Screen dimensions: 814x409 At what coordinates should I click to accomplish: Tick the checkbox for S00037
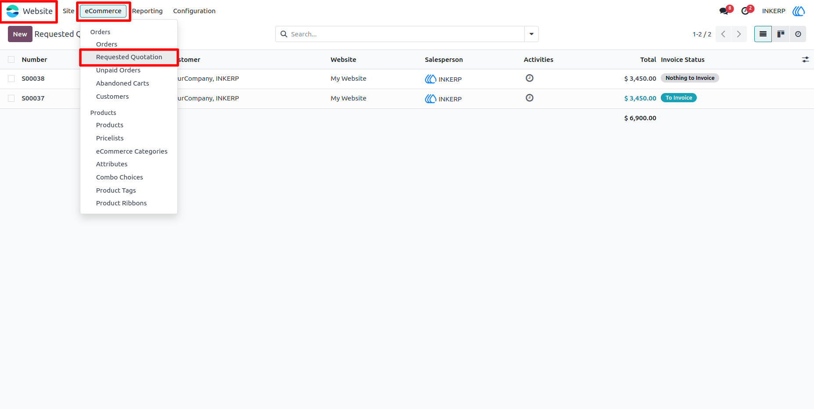11,98
